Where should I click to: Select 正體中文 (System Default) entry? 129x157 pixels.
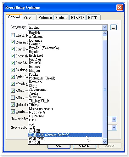point(65,135)
